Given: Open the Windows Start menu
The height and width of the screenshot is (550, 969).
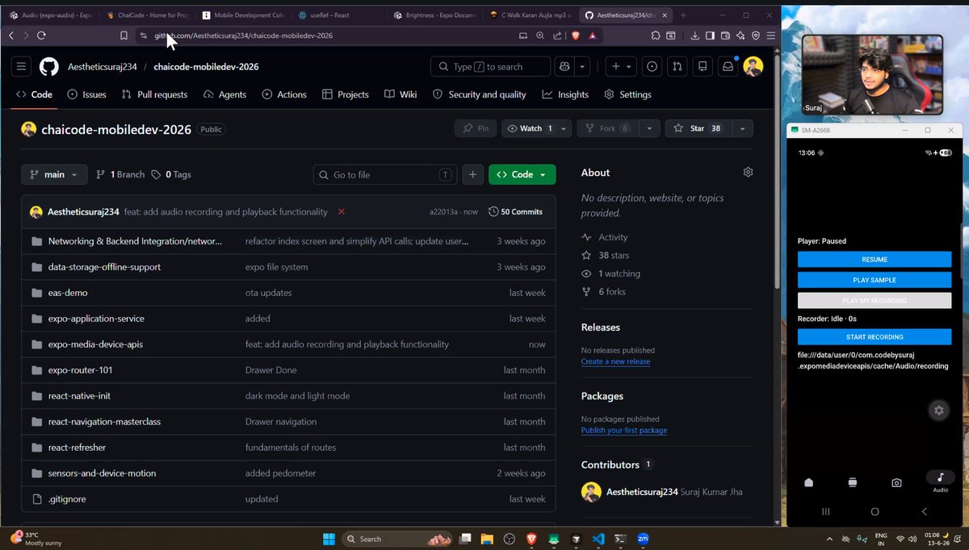Looking at the screenshot, I should pyautogui.click(x=329, y=539).
